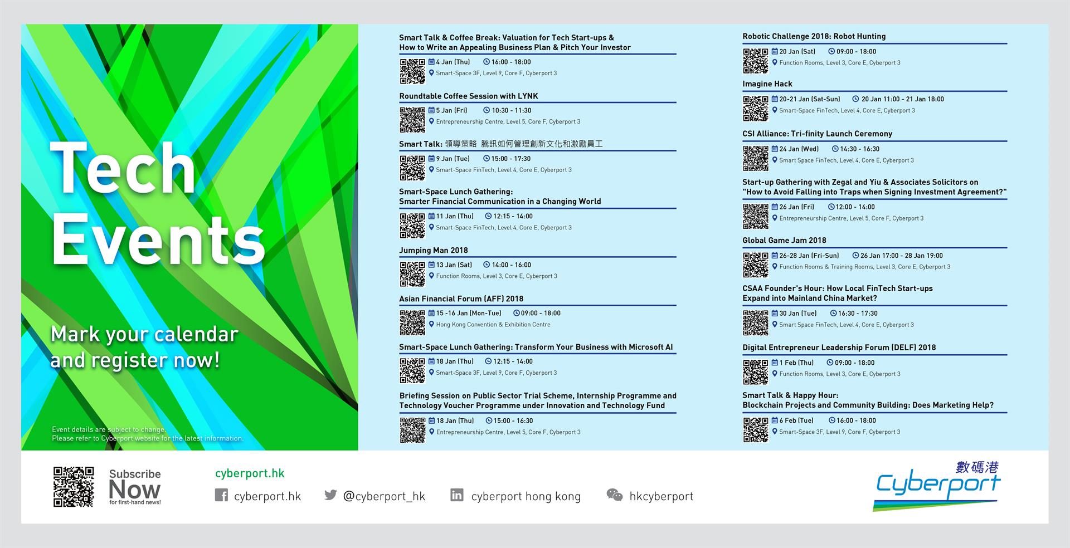
Task: Click the 24 Jan (Wed) date text
Action: [x=799, y=149]
